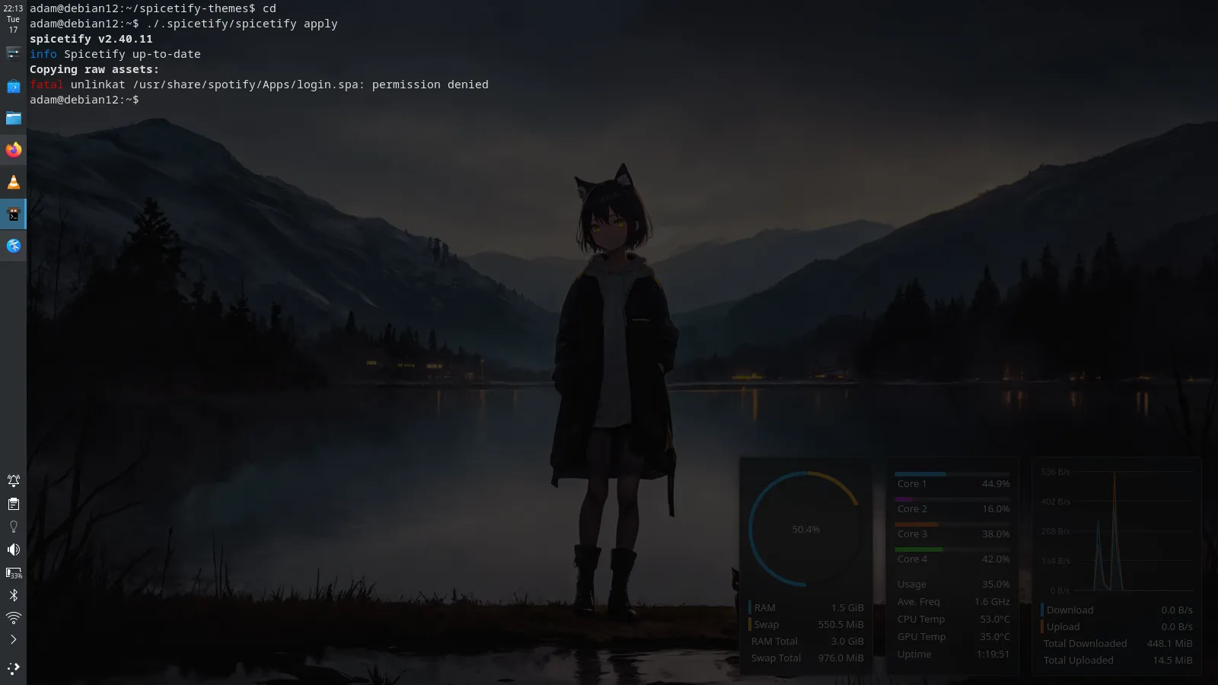
Task: Click the "spicetify v2.40.11" terminal line
Action: click(x=91, y=39)
